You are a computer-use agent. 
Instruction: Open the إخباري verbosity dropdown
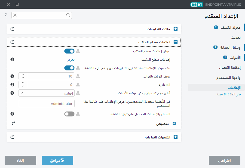[x=46, y=93]
